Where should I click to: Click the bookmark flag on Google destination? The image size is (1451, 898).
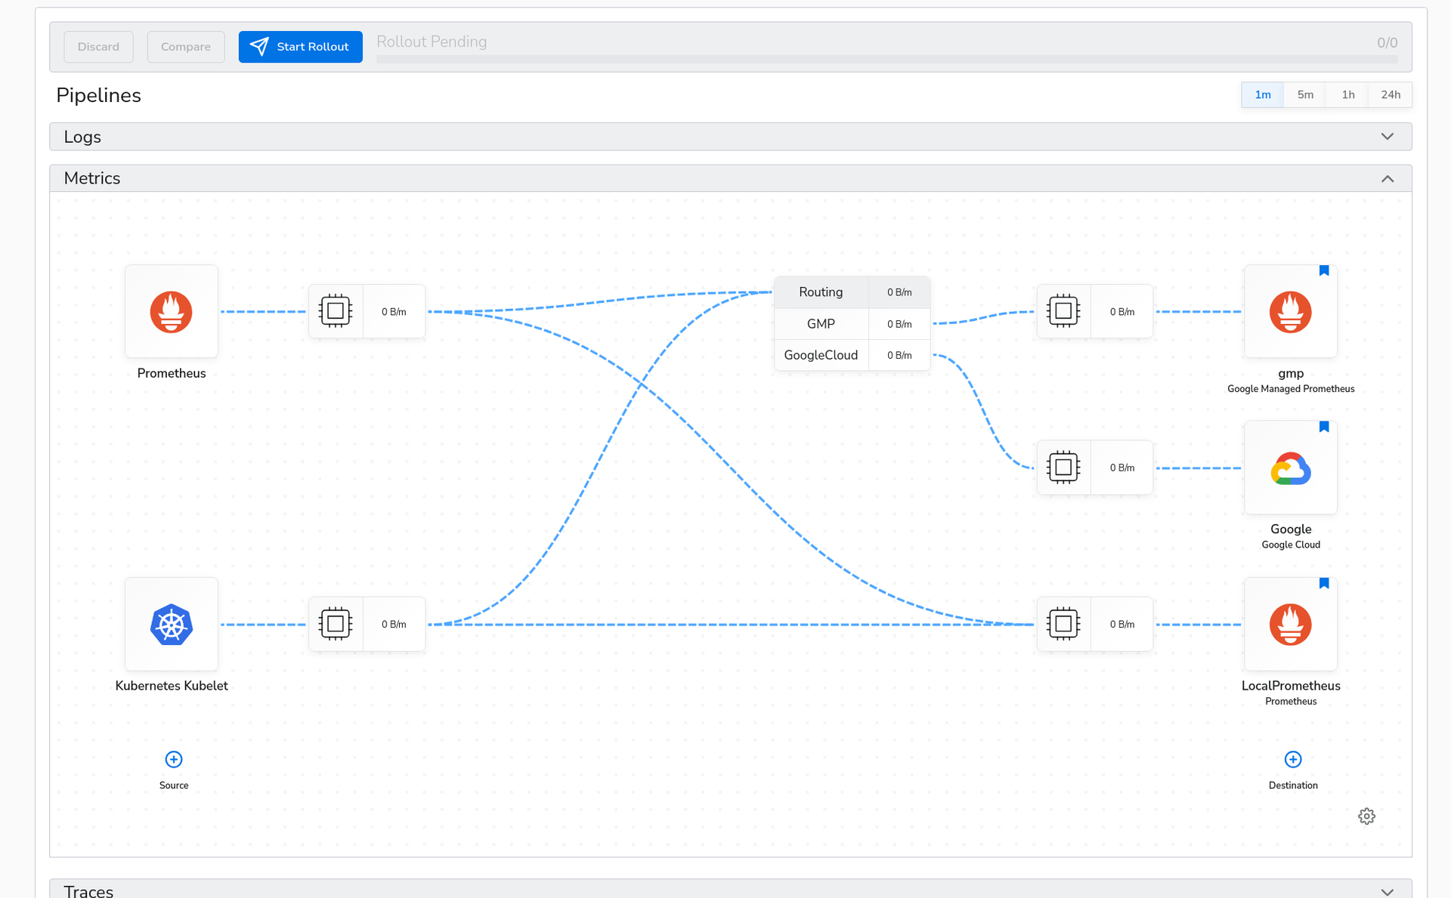(1324, 427)
